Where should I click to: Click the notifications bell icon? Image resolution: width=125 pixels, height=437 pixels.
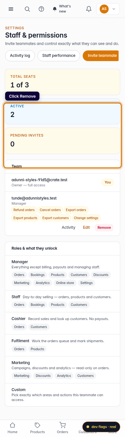(89, 9)
